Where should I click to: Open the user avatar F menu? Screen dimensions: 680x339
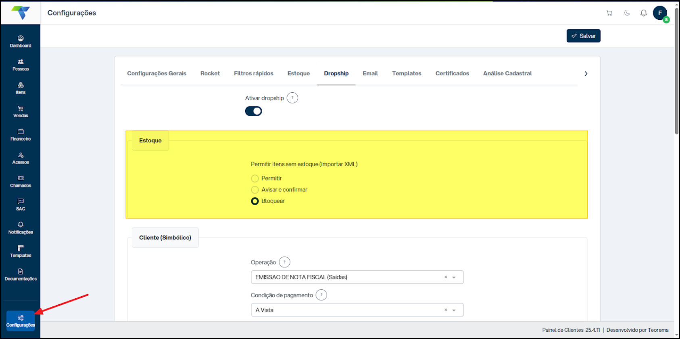660,13
